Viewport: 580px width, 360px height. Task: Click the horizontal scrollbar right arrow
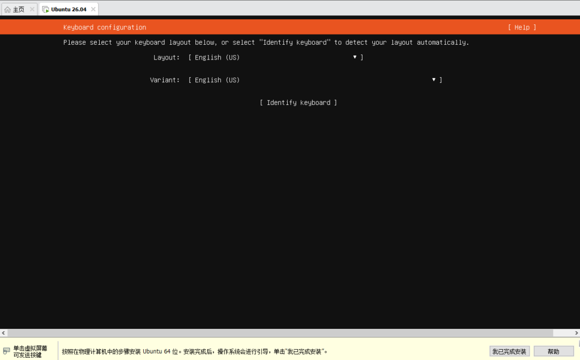point(576,333)
